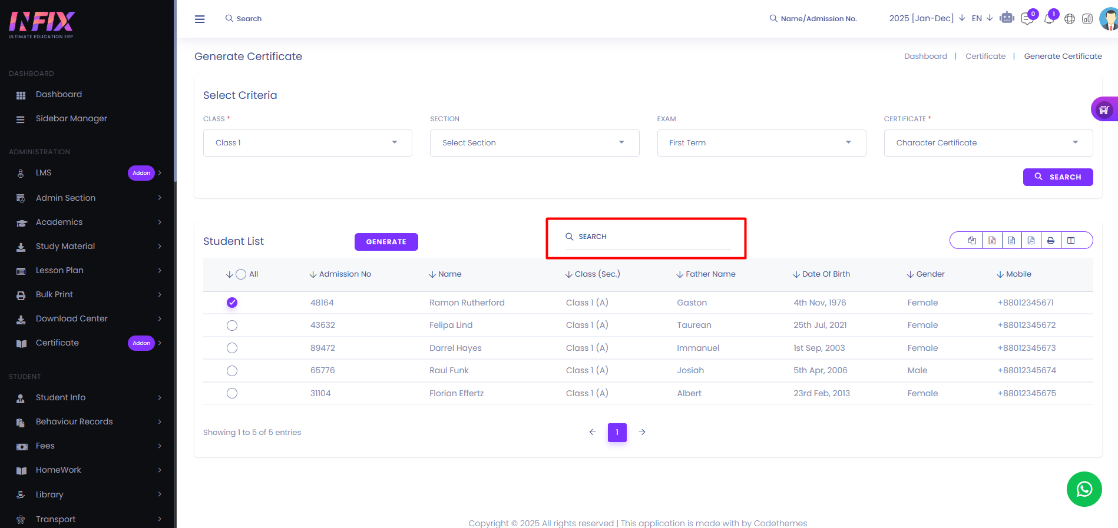
Task: Sort by Mobile column
Action: (x=1014, y=274)
